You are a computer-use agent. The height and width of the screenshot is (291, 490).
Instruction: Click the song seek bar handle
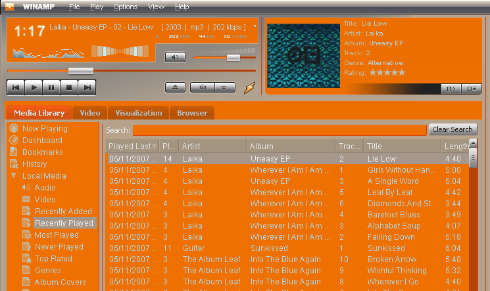[x=81, y=71]
